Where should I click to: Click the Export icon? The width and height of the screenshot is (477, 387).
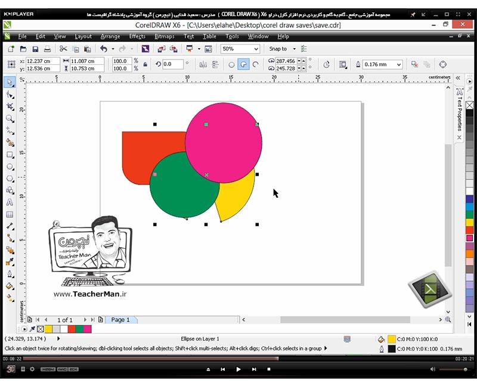click(x=174, y=49)
